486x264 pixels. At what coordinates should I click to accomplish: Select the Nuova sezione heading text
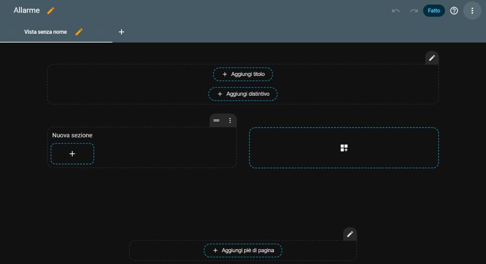click(x=72, y=135)
